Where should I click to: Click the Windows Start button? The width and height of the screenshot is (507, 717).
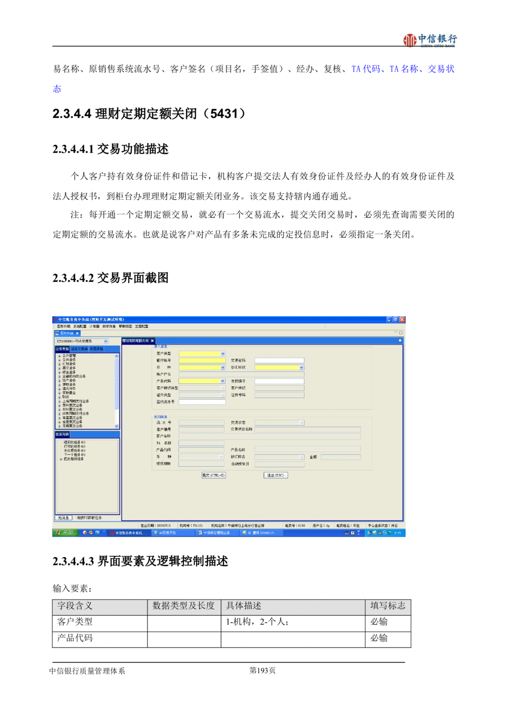click(65, 533)
